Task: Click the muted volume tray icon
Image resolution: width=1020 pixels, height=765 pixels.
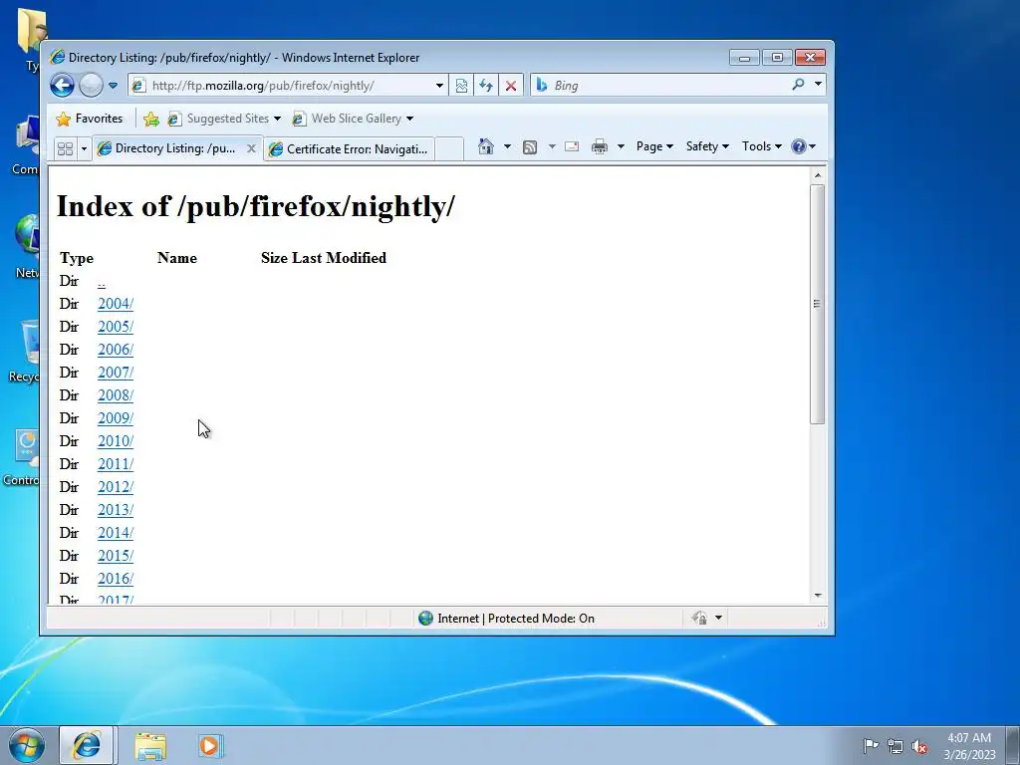Action: click(919, 746)
